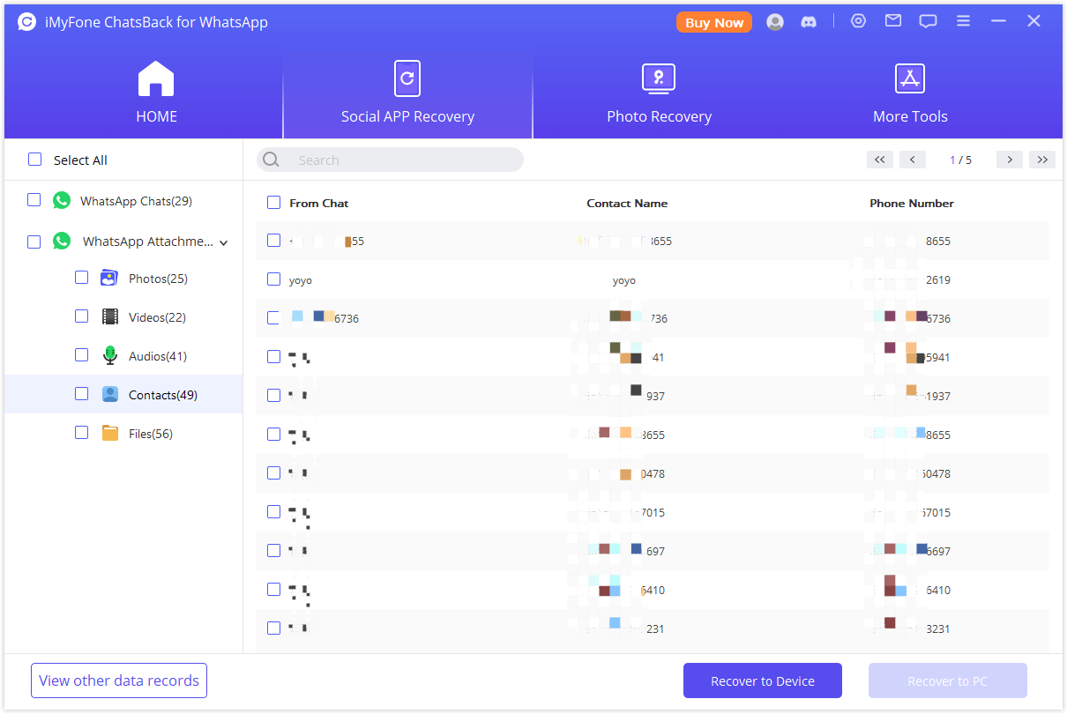Open the settings target icon in title bar
Image resolution: width=1067 pixels, height=714 pixels.
(858, 21)
